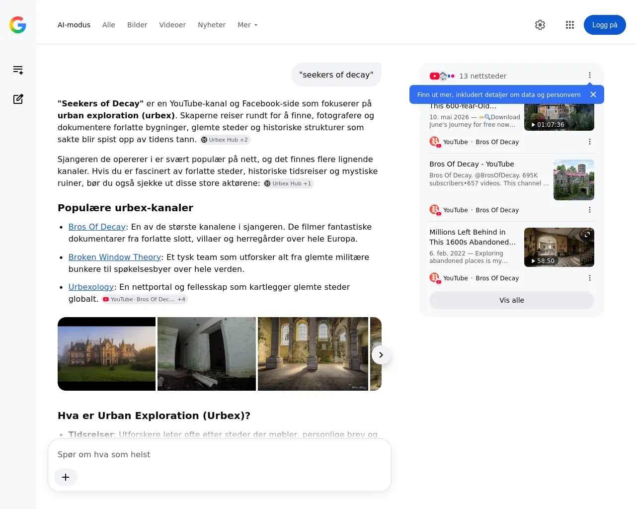The image size is (636, 509).
Task: Open options menu beside 13 nettsteder
Action: click(590, 75)
